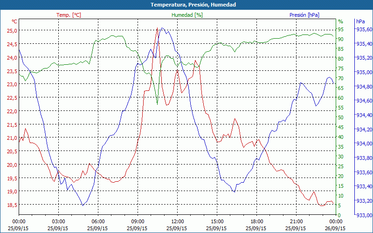The image size is (373, 233).
Task: Click the 933,00 pressure axis value
Action: [x=364, y=215]
